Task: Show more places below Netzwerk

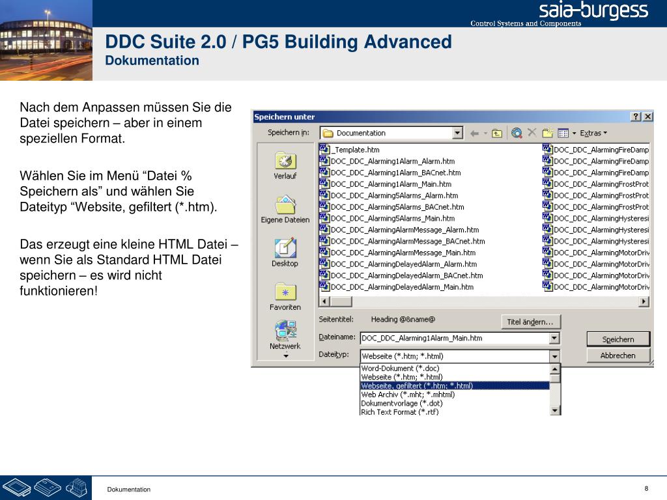Action: click(286, 356)
